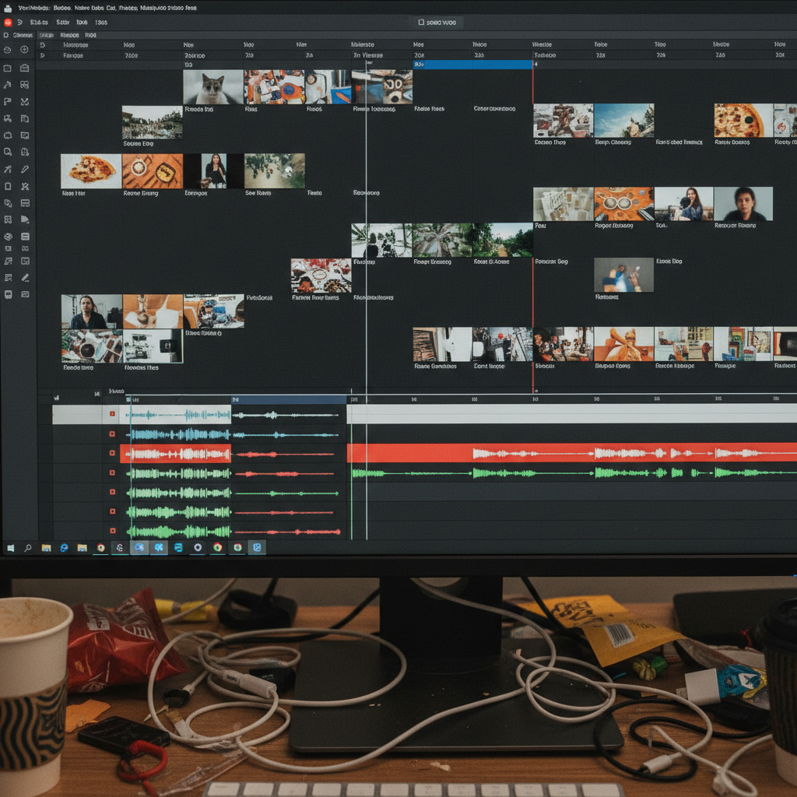Viewport: 797px width, 797px height.
Task: Select the blue sky clip thumbnail
Action: [x=623, y=121]
